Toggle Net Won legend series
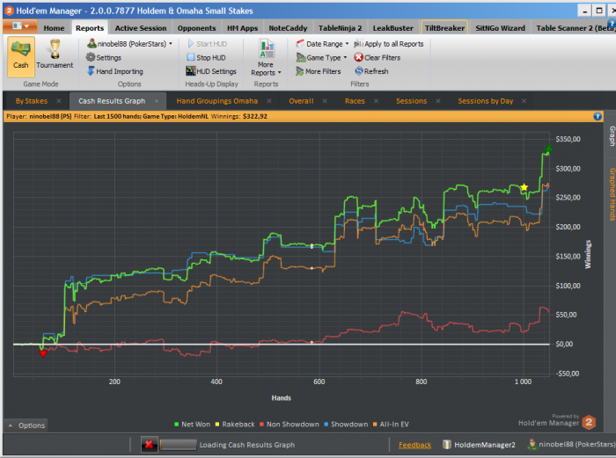Screen dimensions: 616x458 coord(193,425)
